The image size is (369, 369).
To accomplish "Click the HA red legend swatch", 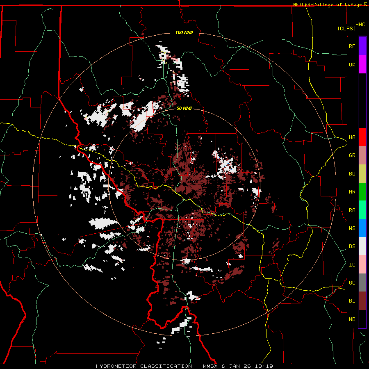I will (x=362, y=137).
